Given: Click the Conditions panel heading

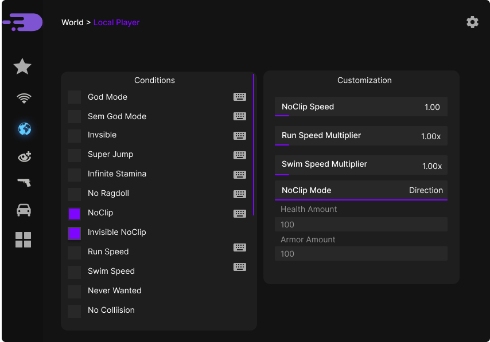Looking at the screenshot, I should click(x=154, y=80).
